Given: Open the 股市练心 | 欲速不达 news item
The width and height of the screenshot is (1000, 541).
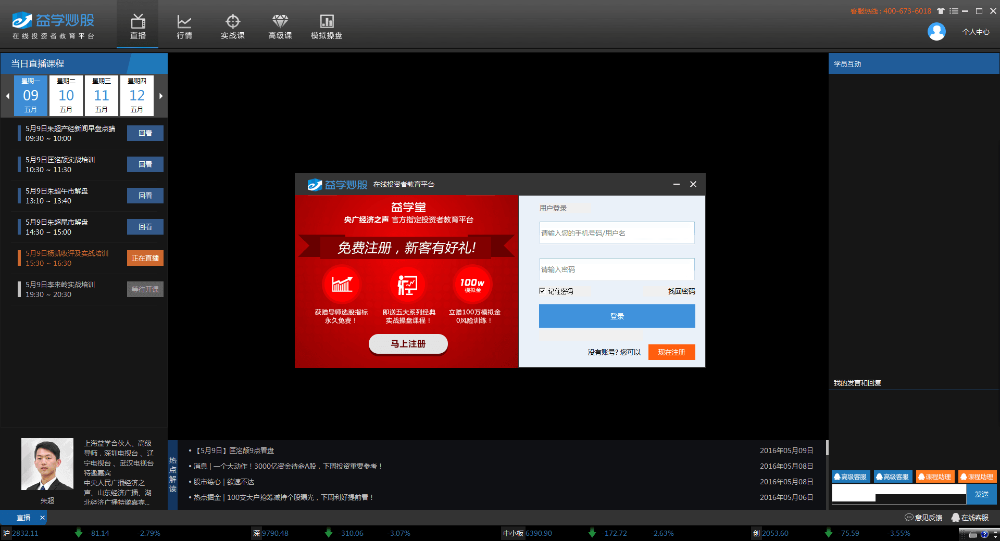Looking at the screenshot, I should point(223,482).
